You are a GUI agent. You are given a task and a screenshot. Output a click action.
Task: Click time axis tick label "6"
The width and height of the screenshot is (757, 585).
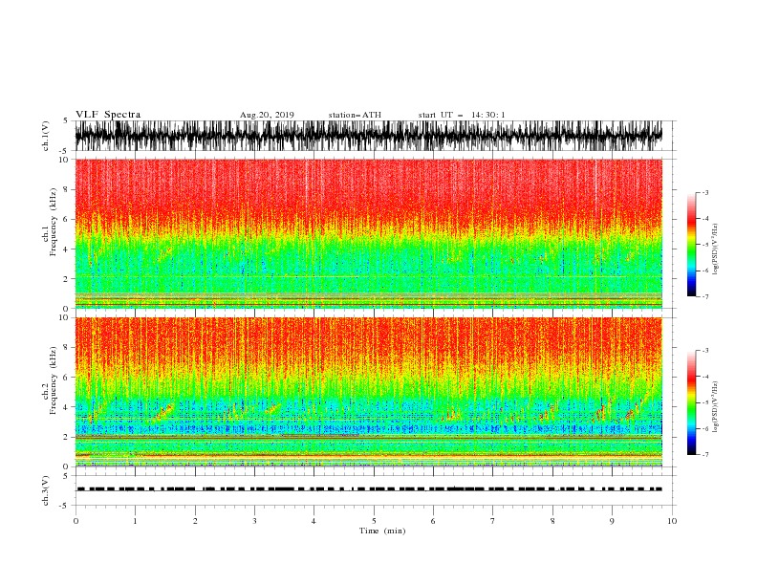pos(433,521)
